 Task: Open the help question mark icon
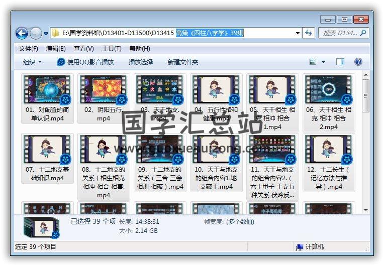[x=358, y=62]
